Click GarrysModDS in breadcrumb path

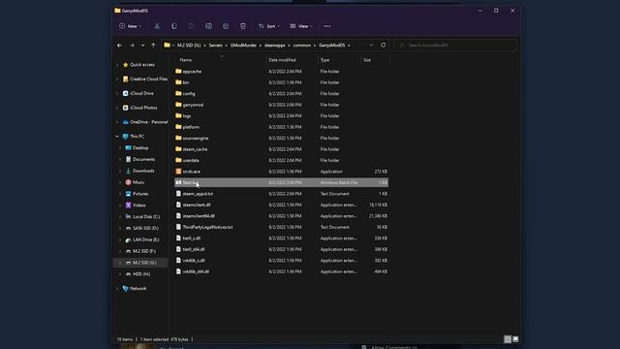pyautogui.click(x=331, y=46)
